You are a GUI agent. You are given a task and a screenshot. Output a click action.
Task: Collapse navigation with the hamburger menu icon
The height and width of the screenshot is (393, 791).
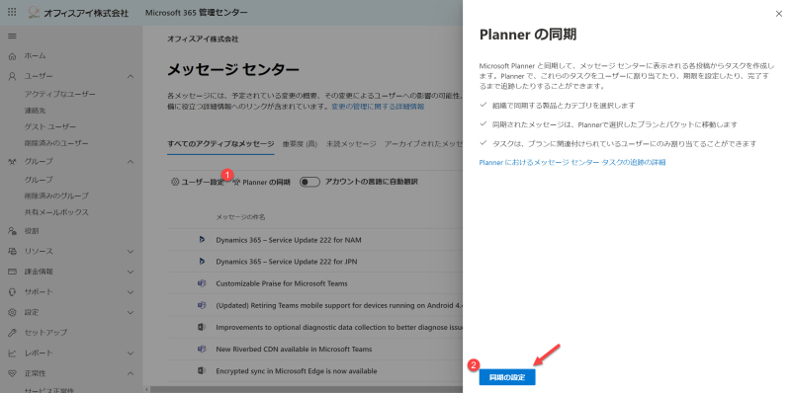pos(12,37)
